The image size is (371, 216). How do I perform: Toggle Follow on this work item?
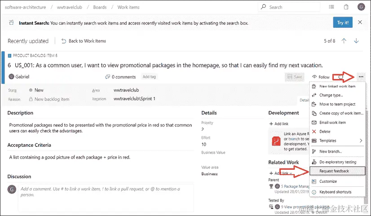[x=321, y=77]
